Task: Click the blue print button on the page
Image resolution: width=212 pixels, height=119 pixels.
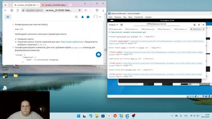Action: coord(99,55)
